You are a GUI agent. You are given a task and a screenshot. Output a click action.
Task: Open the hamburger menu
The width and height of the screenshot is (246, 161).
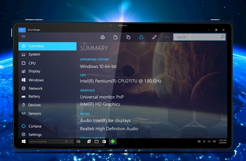click(x=24, y=36)
